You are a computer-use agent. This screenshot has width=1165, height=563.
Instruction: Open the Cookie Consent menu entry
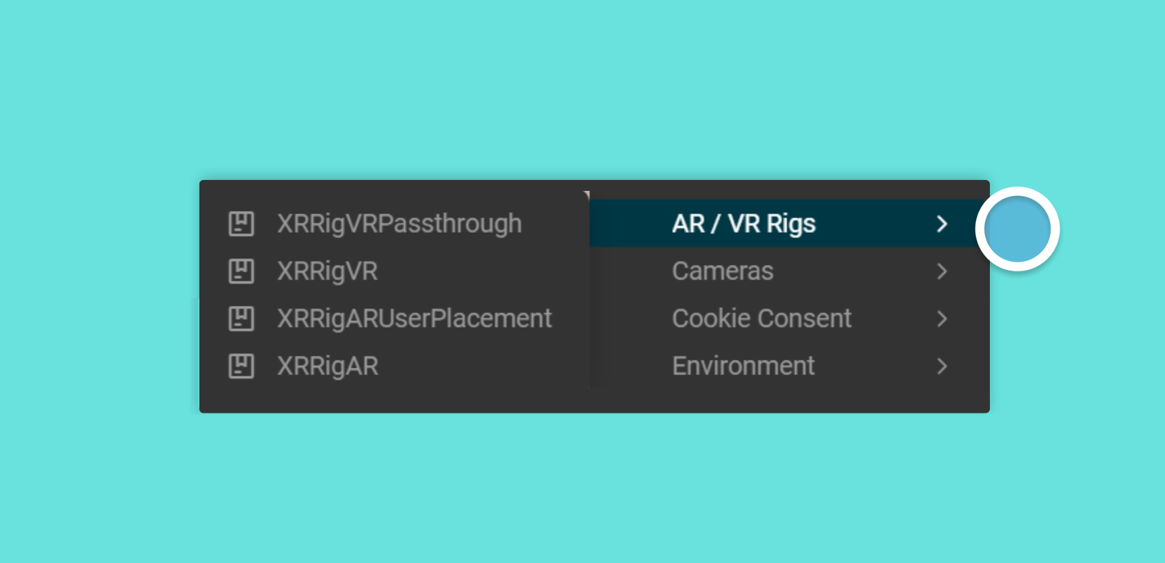pyautogui.click(x=789, y=319)
